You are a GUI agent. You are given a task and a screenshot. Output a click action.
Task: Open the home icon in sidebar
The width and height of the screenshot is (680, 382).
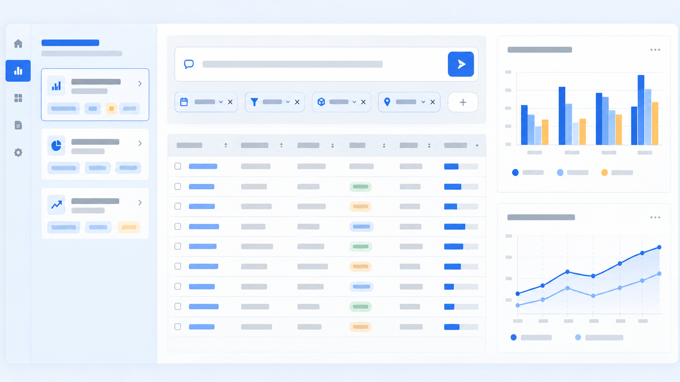pos(18,43)
